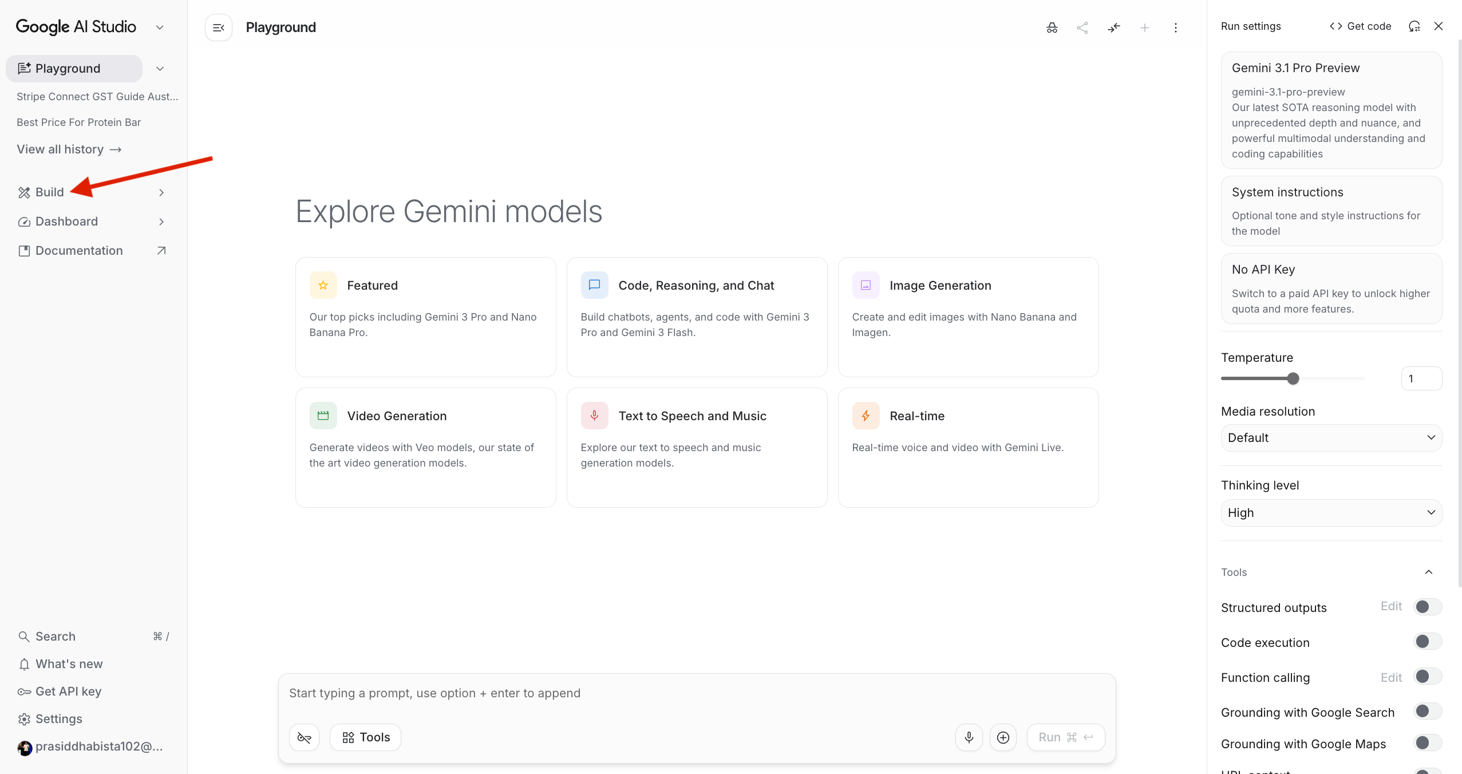The image size is (1462, 774).
Task: Click View all history link
Action: coord(69,149)
